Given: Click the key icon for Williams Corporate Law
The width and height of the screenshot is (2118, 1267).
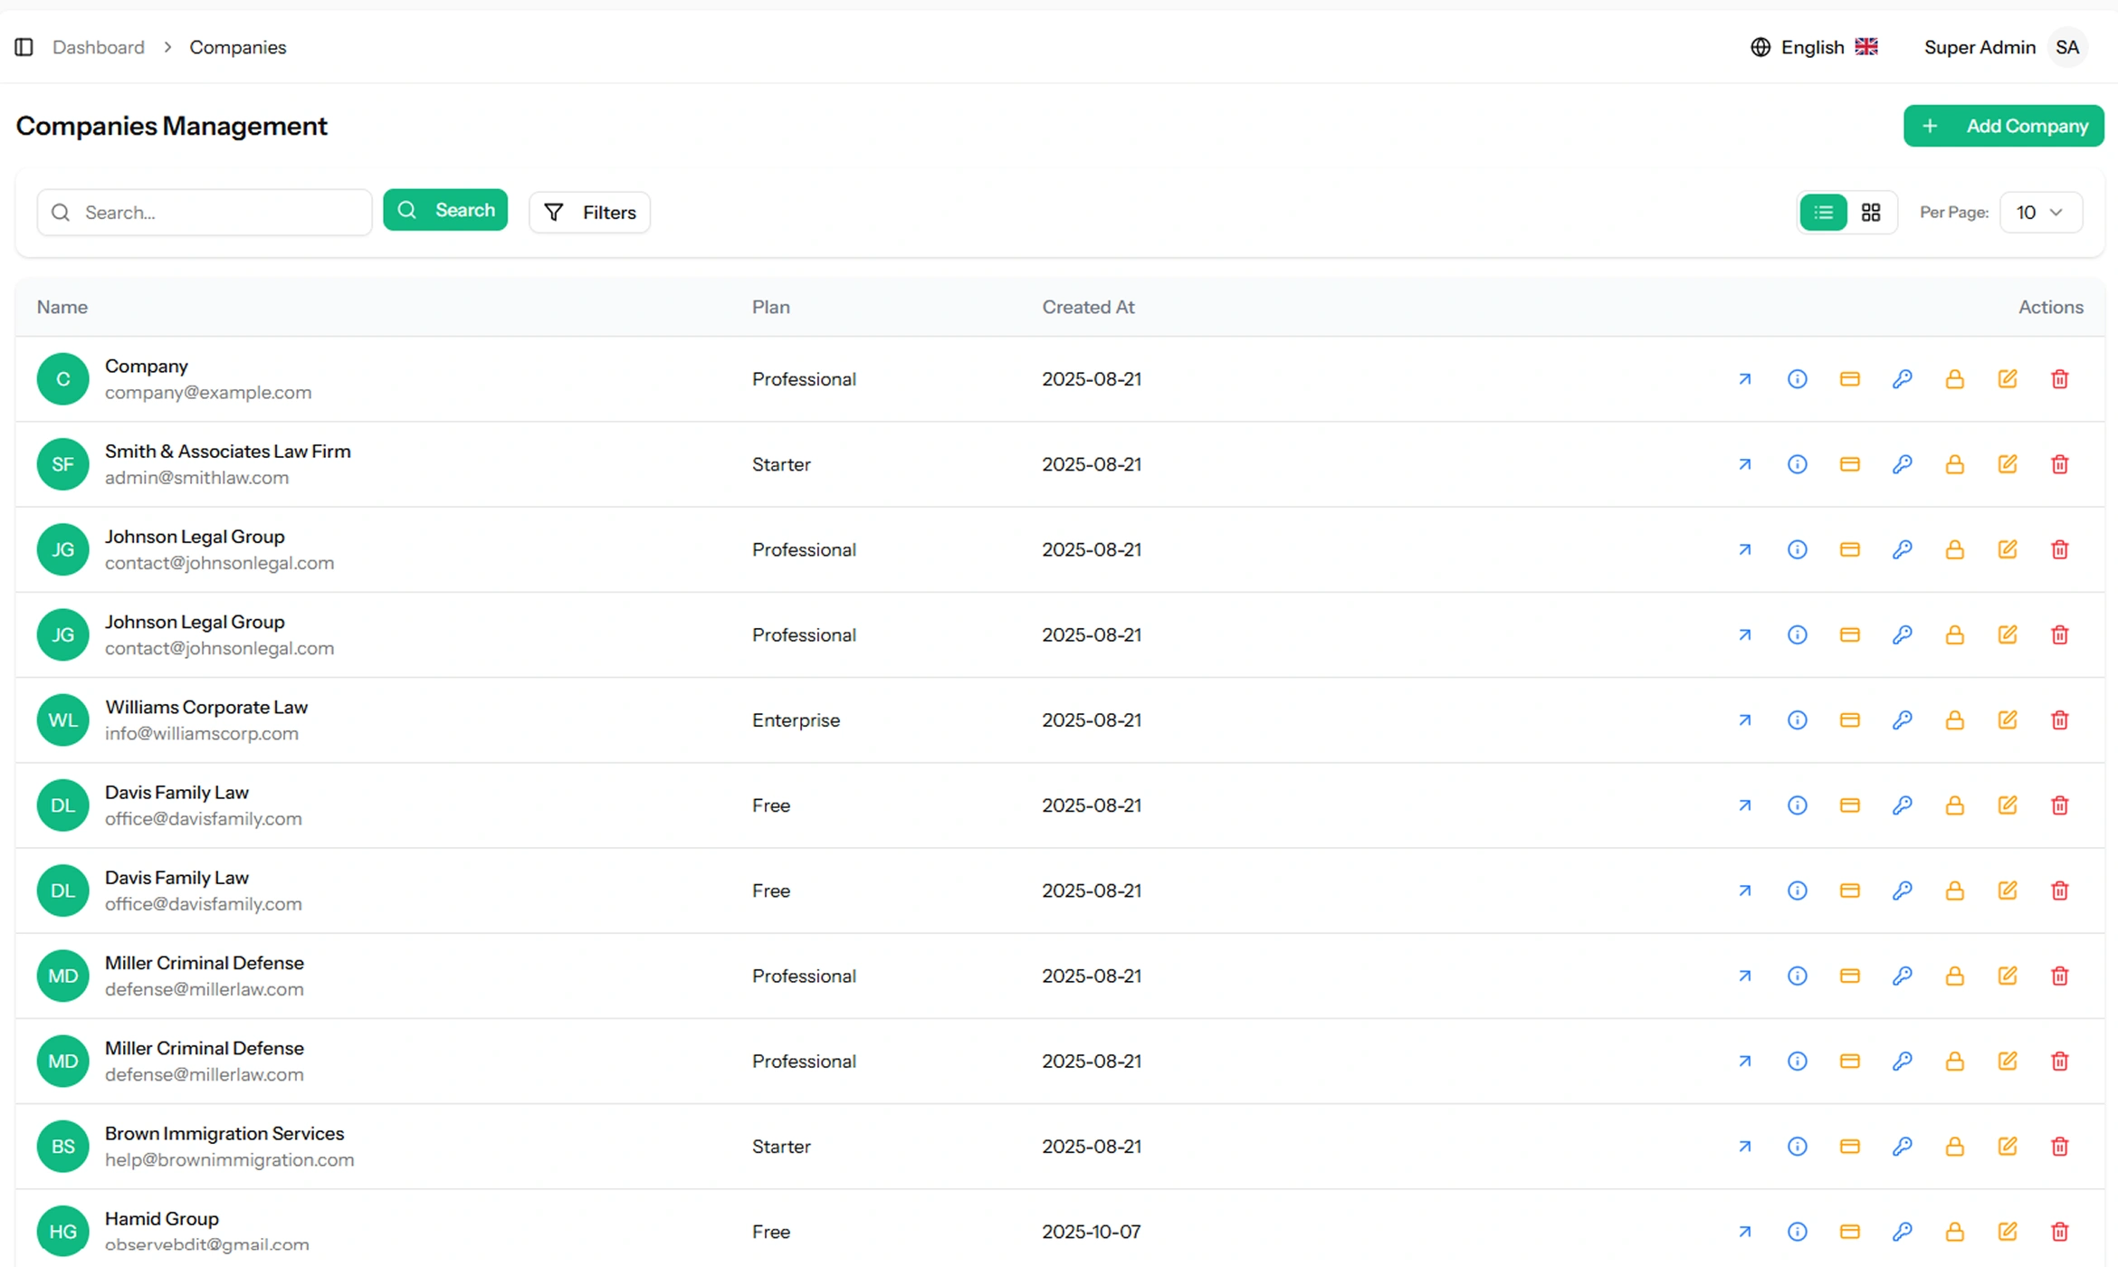Looking at the screenshot, I should coord(1903,720).
